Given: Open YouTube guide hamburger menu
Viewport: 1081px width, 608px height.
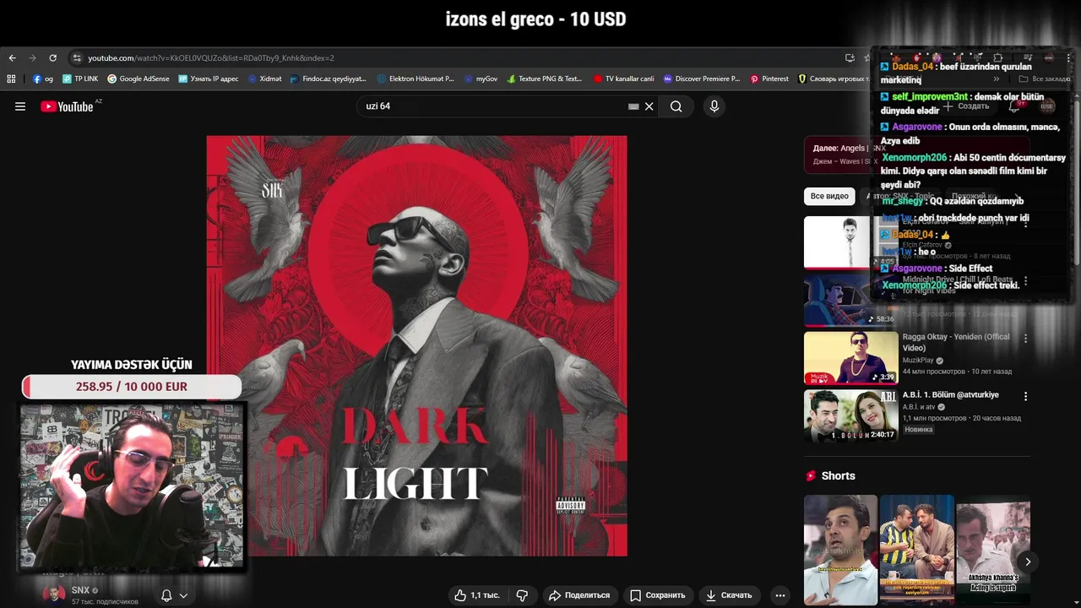Looking at the screenshot, I should tap(20, 106).
